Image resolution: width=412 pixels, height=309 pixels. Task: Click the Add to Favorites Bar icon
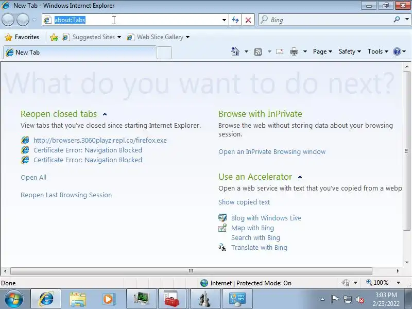54,37
